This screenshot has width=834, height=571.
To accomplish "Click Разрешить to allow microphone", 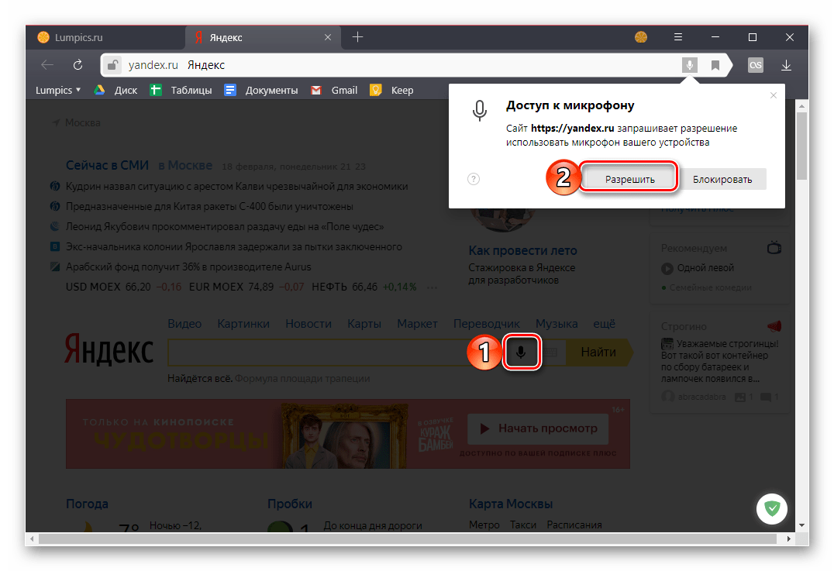I will click(629, 179).
